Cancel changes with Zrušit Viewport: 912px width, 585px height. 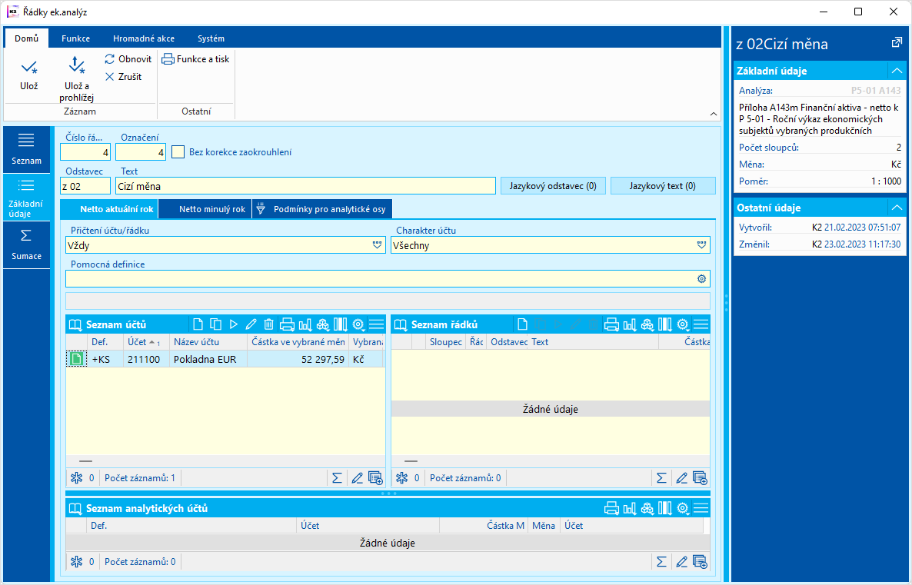tap(123, 76)
